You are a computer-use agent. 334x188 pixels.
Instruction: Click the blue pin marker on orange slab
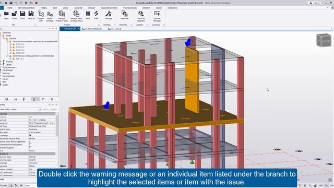click(x=106, y=105)
